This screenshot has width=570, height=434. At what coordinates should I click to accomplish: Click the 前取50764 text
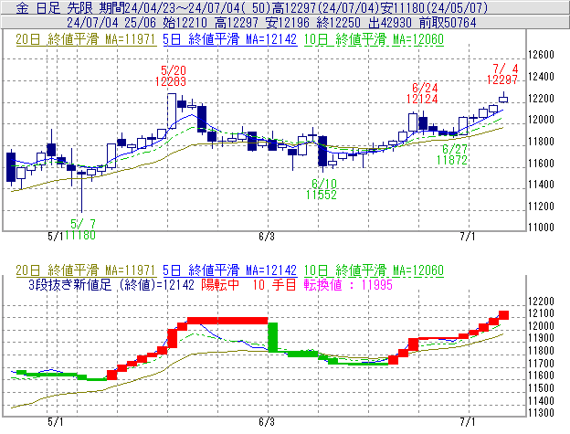[448, 23]
